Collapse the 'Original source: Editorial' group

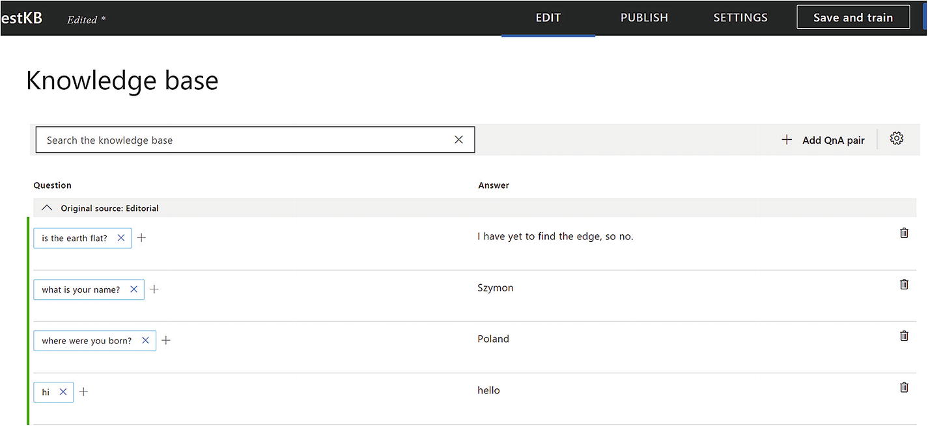point(47,208)
